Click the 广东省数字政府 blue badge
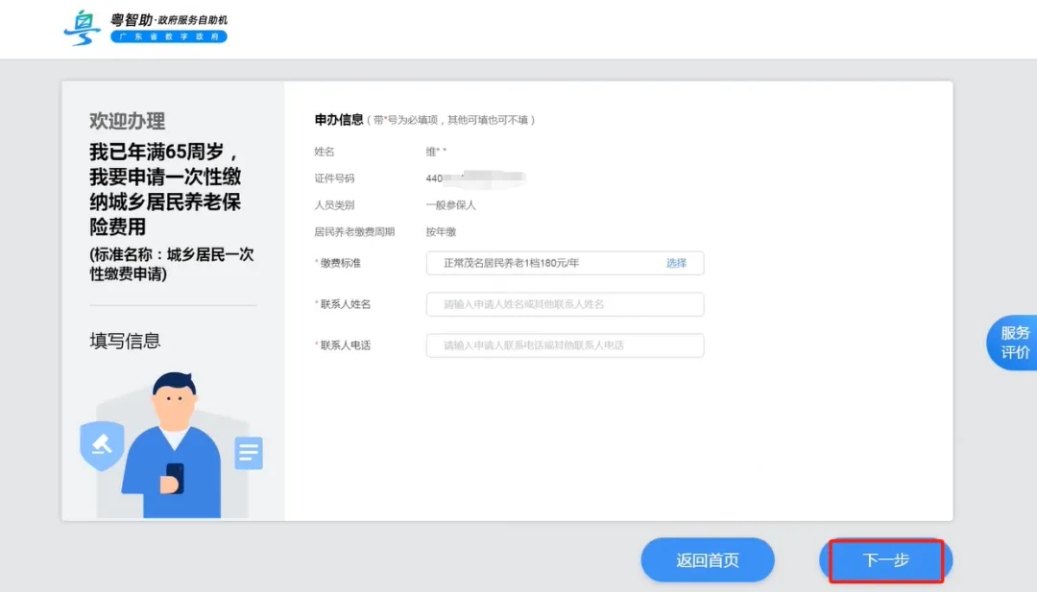The width and height of the screenshot is (1037, 592). click(x=168, y=36)
